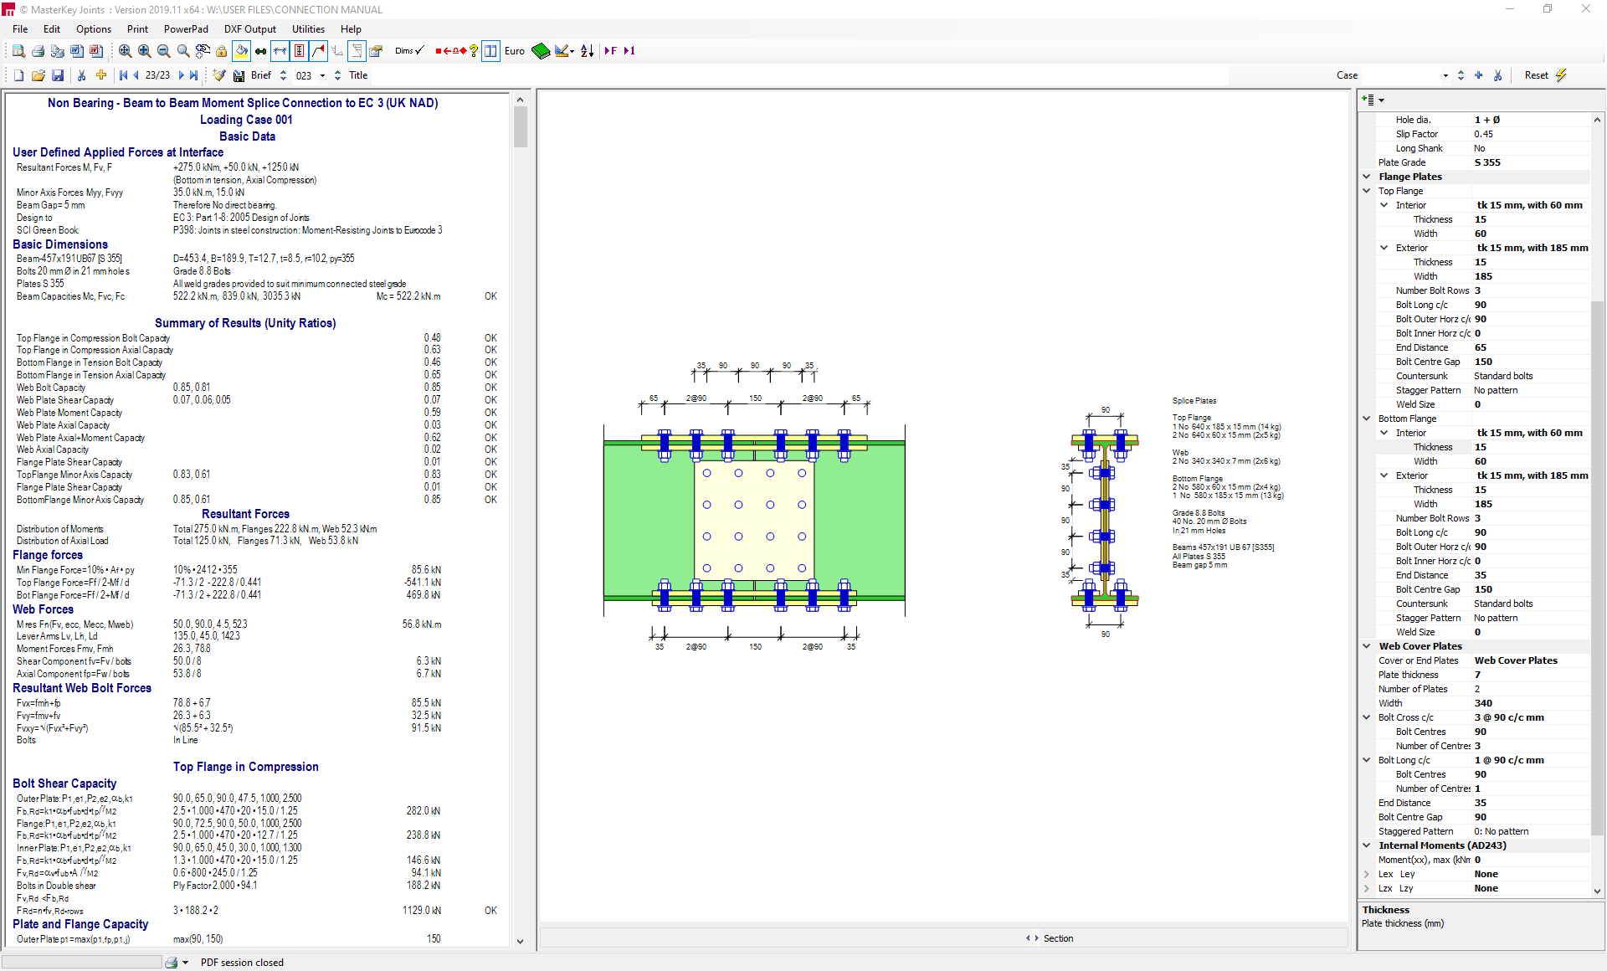The height and width of the screenshot is (971, 1607).
Task: Click the green bolt symbol icon
Action: point(260,51)
